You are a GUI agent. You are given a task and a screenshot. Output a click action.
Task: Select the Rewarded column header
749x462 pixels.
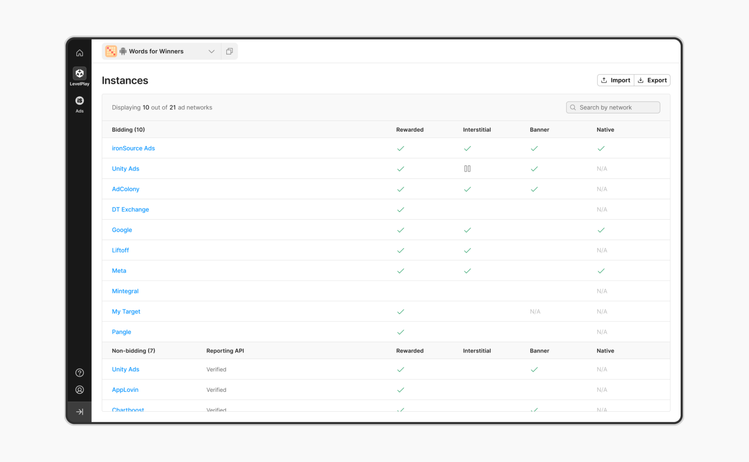click(x=410, y=130)
